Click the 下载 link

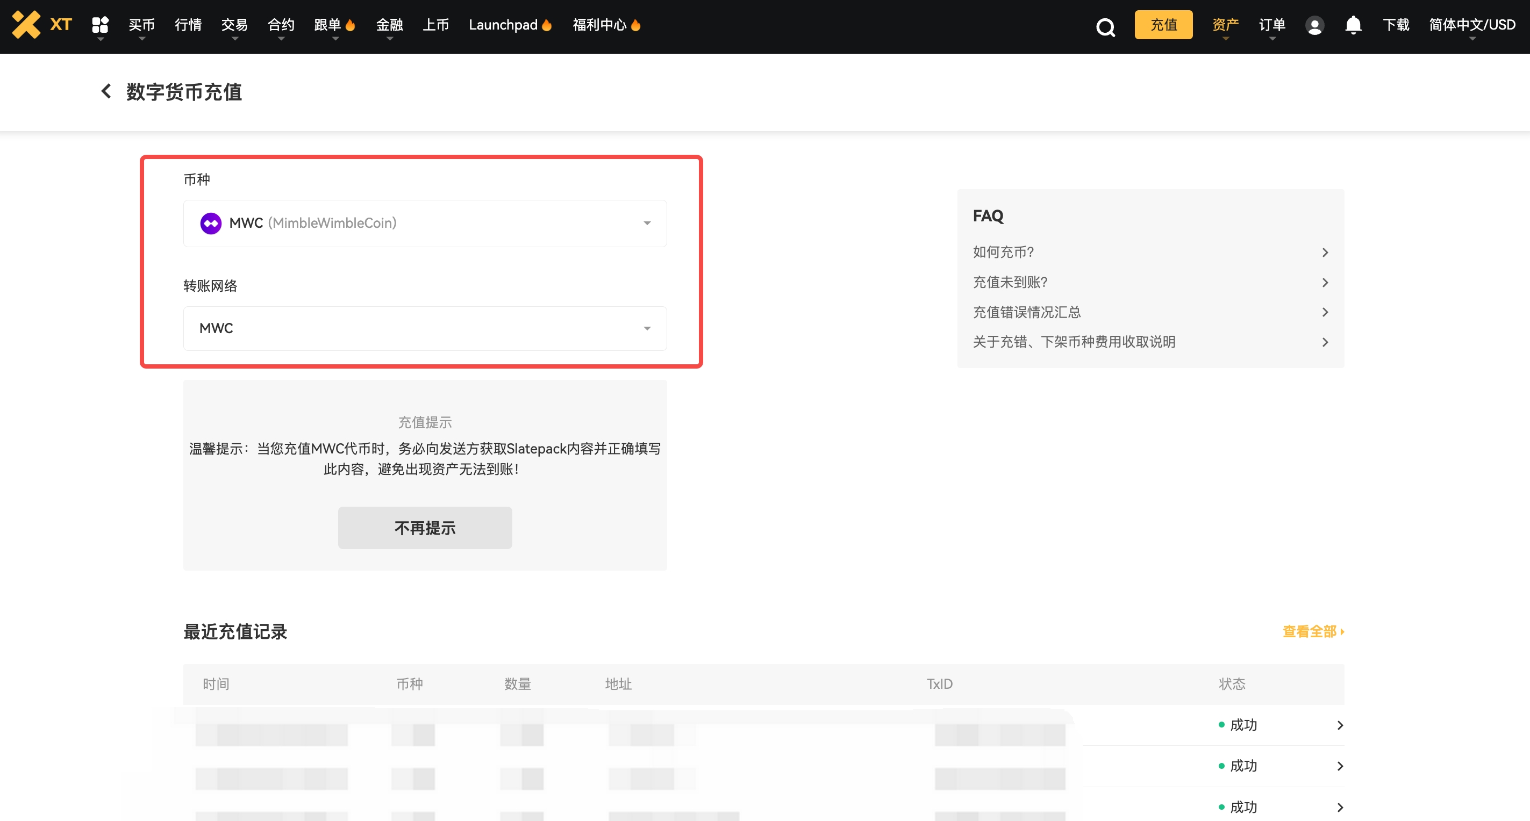pos(1396,25)
